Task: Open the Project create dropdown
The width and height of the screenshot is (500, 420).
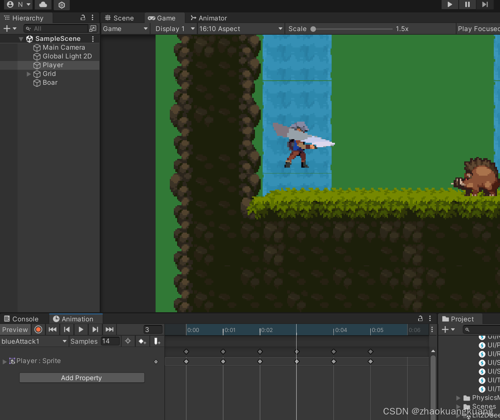Action: pyautogui.click(x=448, y=329)
